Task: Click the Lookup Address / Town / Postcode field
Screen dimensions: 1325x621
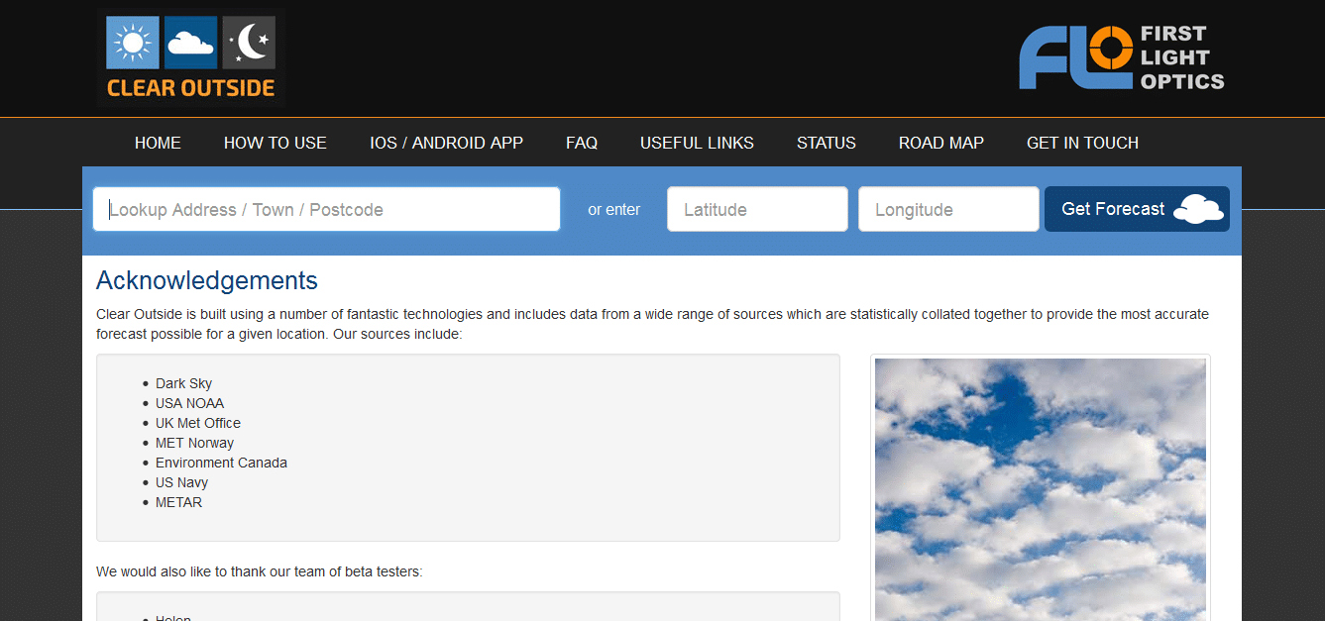Action: point(327,209)
